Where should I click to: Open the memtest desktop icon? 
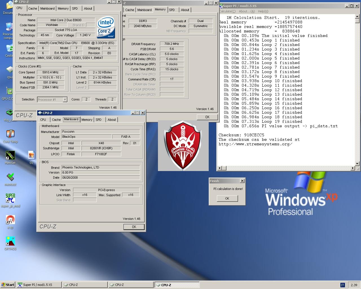pyautogui.click(x=10, y=179)
